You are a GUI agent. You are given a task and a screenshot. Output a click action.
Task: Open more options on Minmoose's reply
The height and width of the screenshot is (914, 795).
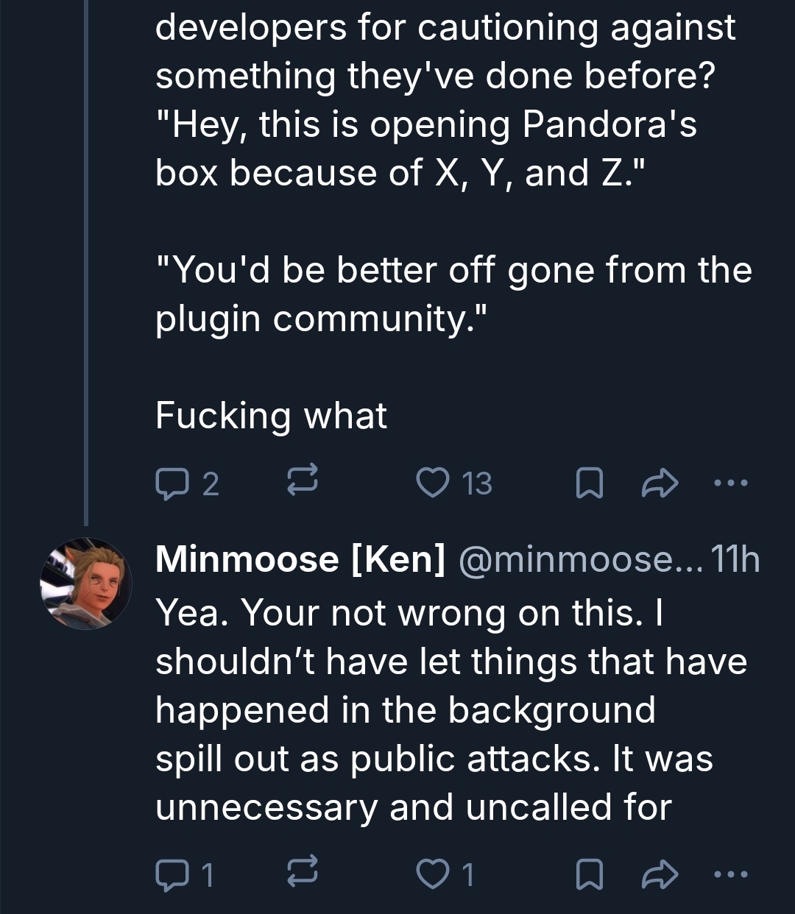[730, 874]
